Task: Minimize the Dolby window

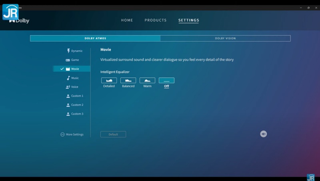Action: pyautogui.click(x=301, y=8)
